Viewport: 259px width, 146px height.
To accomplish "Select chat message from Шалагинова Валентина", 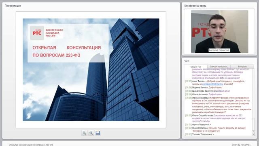I will (208, 91).
